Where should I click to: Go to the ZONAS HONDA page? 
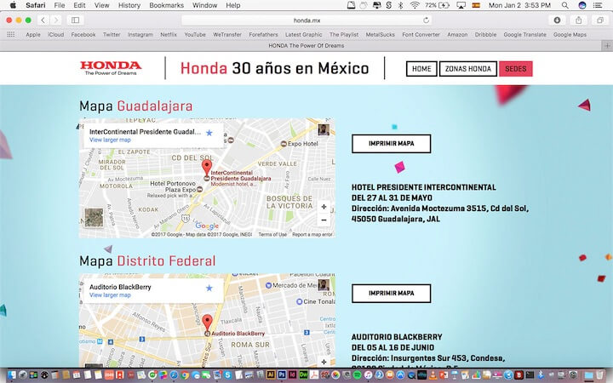[x=468, y=69]
